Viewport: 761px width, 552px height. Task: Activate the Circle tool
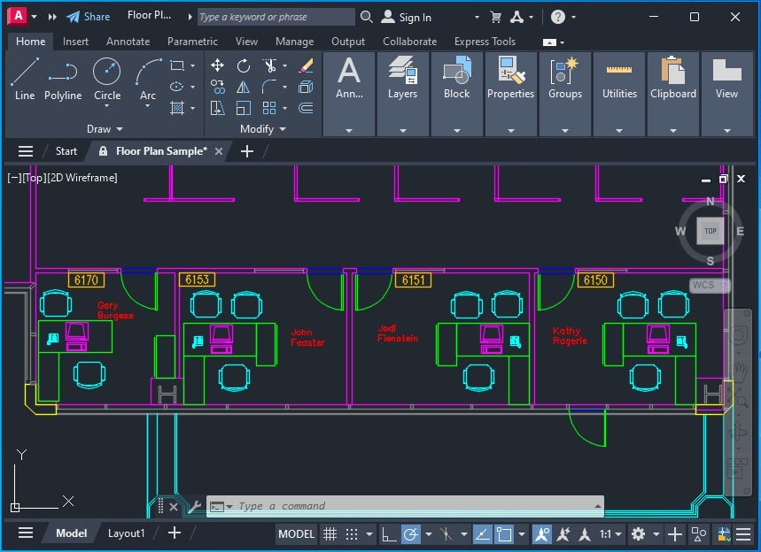(107, 73)
